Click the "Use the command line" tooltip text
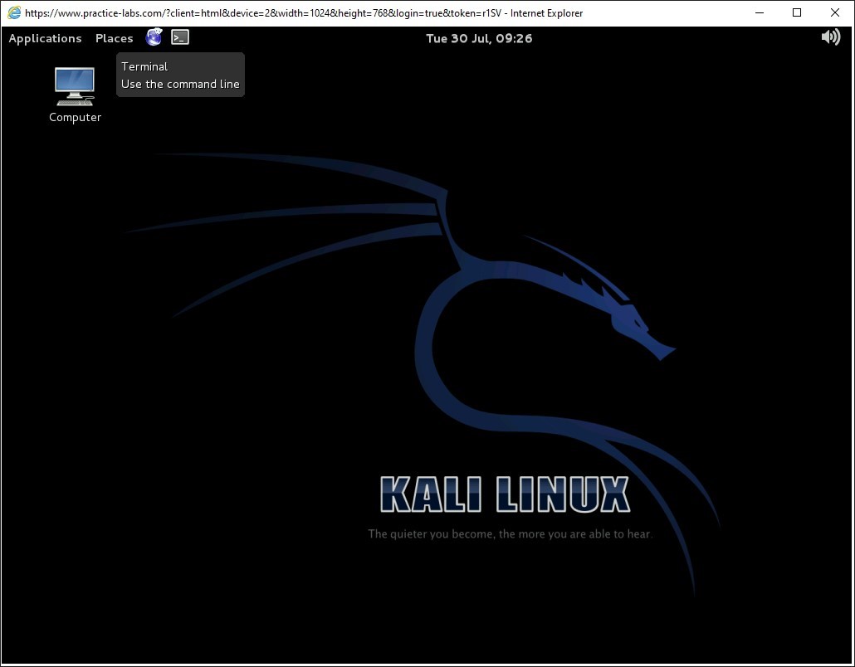The image size is (855, 667). [x=180, y=84]
